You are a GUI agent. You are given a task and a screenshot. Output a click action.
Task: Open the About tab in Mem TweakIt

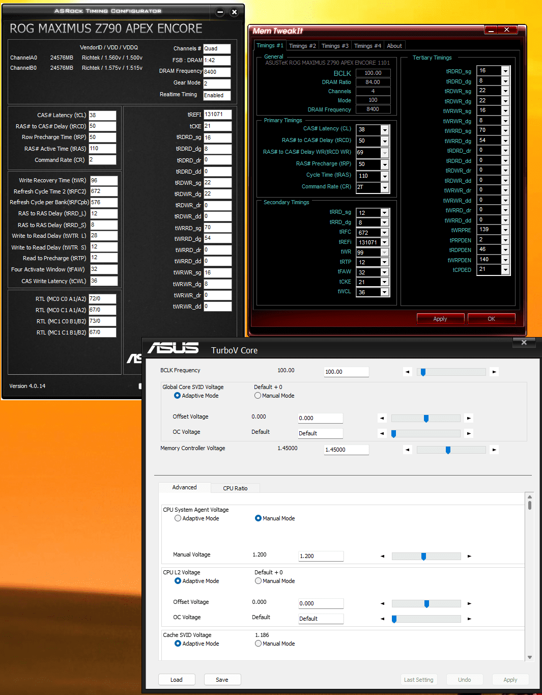[394, 46]
